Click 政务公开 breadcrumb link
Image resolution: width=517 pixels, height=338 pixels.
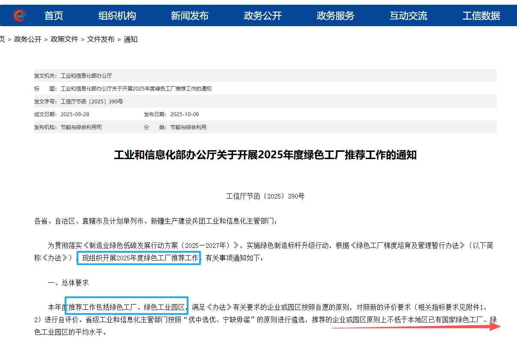click(28, 39)
